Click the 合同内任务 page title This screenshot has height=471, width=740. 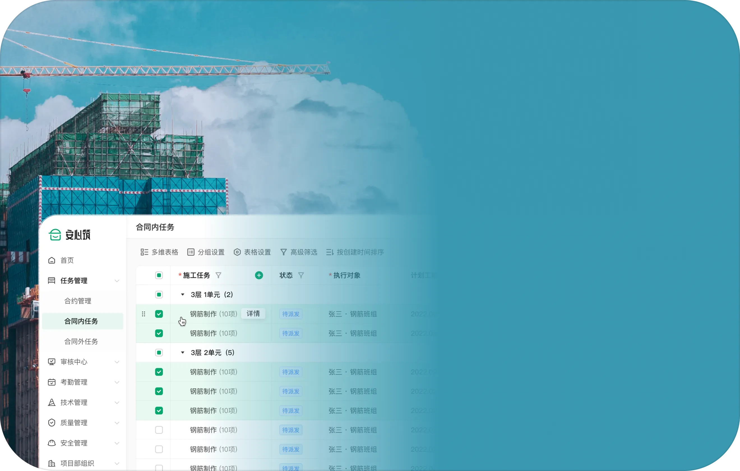[155, 227]
